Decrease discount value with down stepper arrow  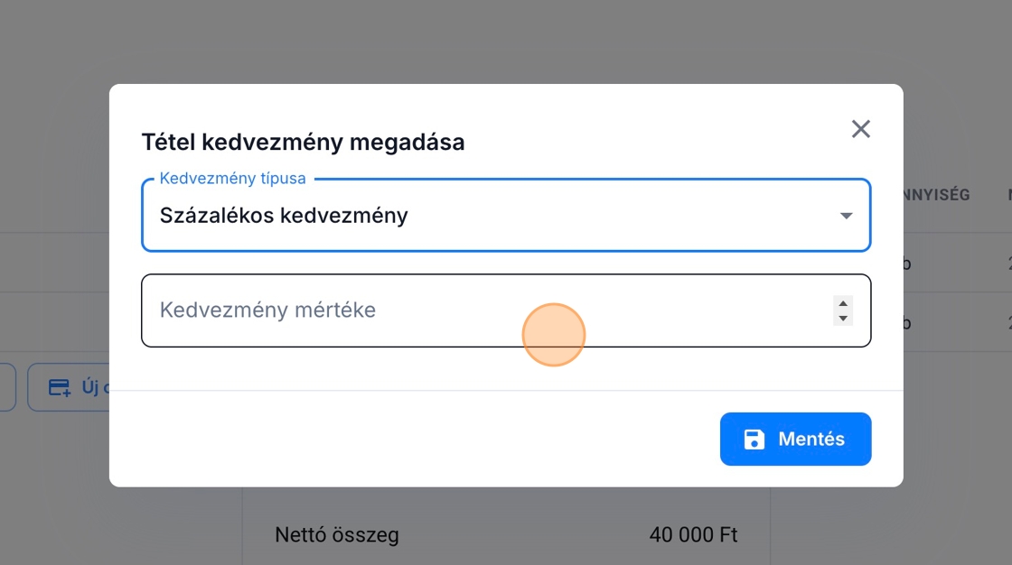click(843, 319)
